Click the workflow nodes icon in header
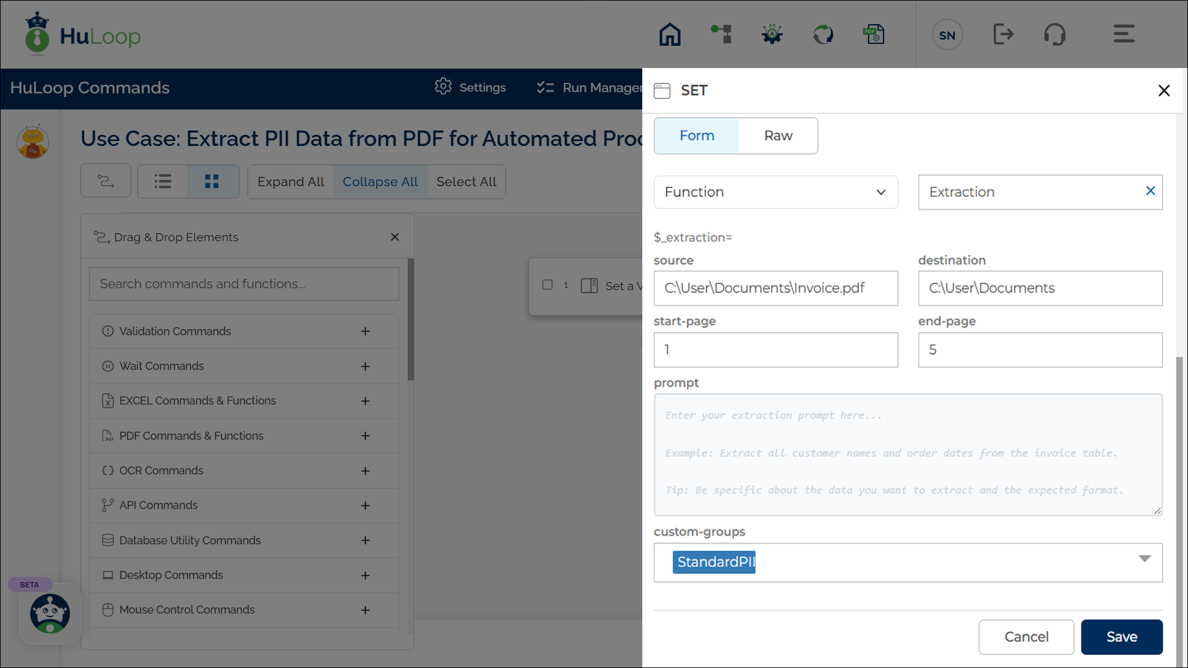1188x668 pixels. [721, 35]
